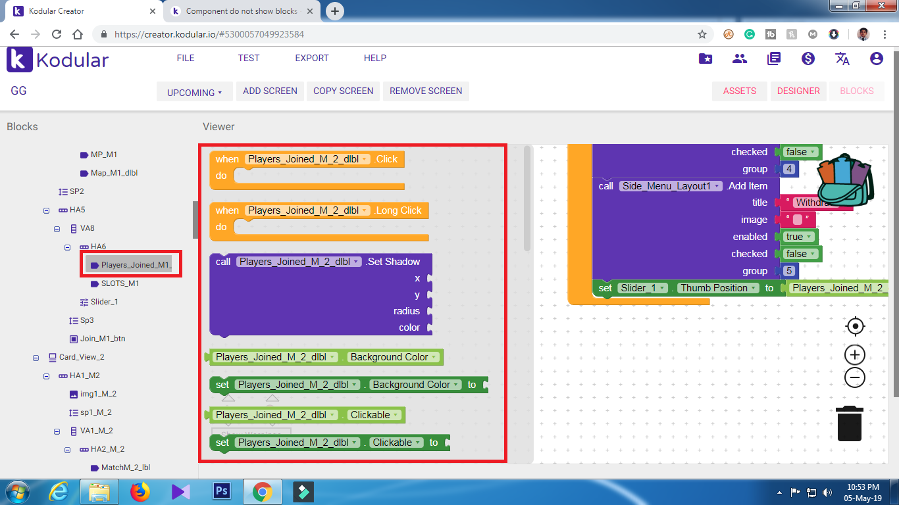Zoom in on the blocks workspace
The width and height of the screenshot is (899, 505).
pyautogui.click(x=854, y=355)
